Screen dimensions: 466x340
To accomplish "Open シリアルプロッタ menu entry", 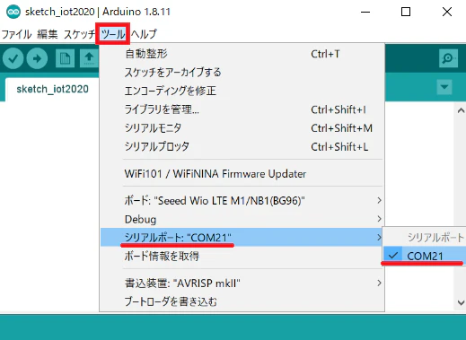I will [x=242, y=146].
